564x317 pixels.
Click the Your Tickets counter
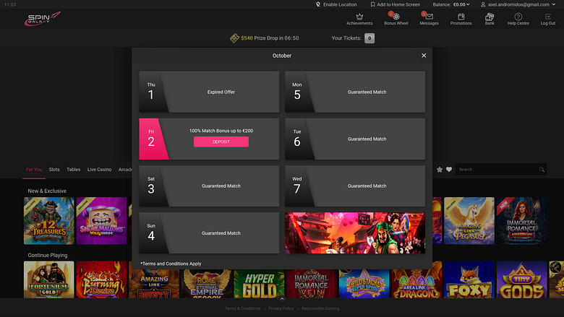369,38
